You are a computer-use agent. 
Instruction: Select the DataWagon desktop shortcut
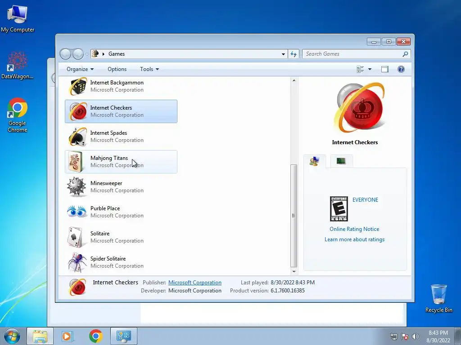[18, 66]
